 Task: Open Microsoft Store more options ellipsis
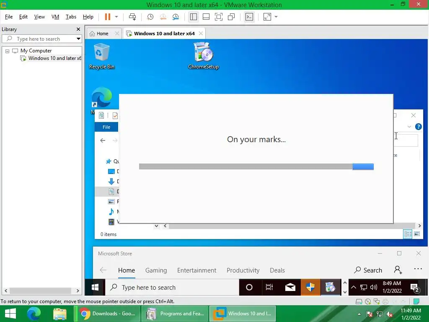coord(418,269)
